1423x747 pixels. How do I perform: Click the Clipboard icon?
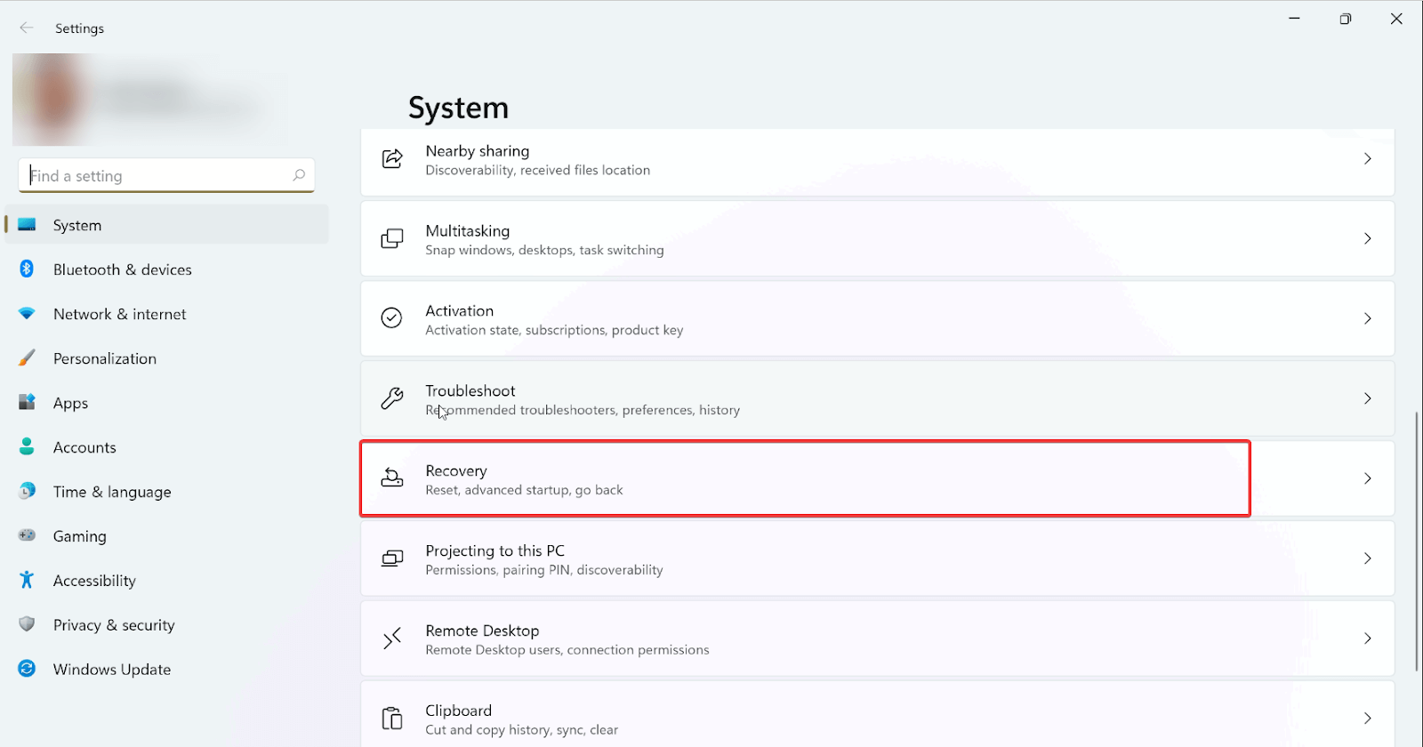(x=392, y=719)
